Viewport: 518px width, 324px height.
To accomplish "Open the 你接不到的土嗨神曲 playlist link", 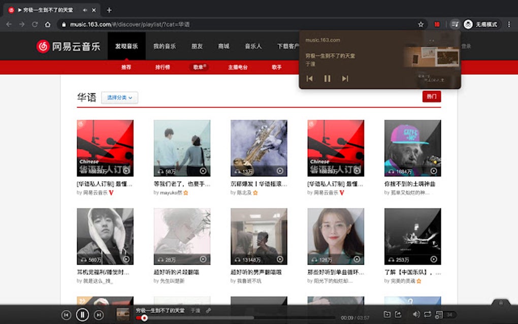I will tap(410, 184).
